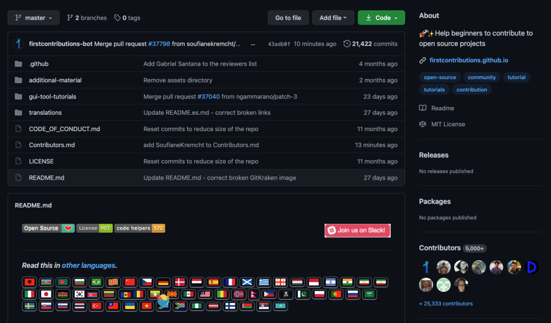551x323 pixels.
Task: Open the README.md file
Action: [46, 178]
